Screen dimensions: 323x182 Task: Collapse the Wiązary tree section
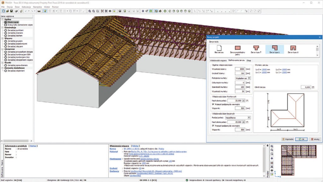pos(3,38)
